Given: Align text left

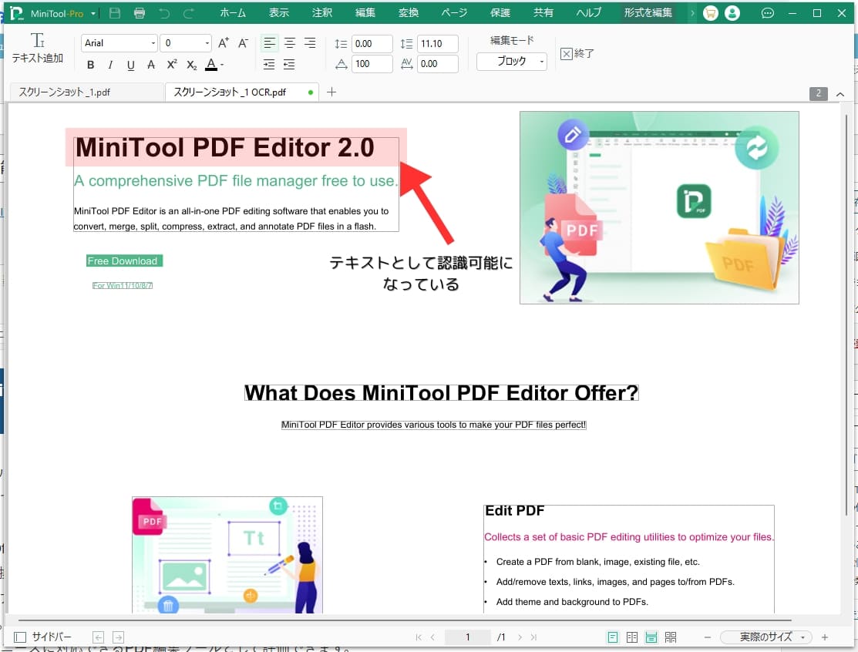Looking at the screenshot, I should [x=269, y=43].
